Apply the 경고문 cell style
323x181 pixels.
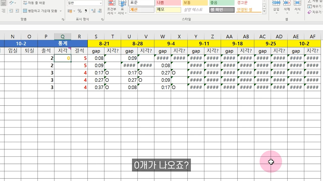[249, 3]
